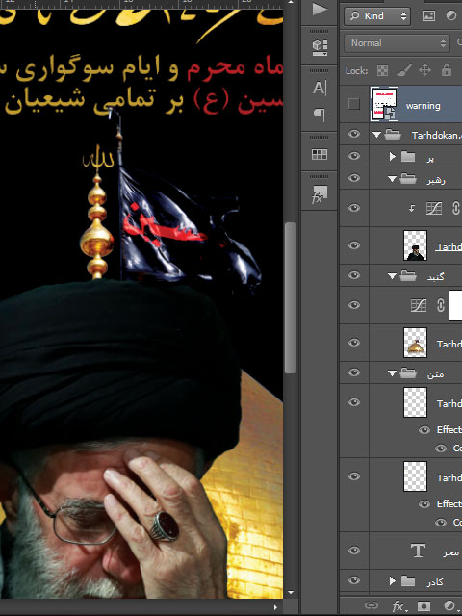Click mask link chain in گنبد curves layer
This screenshot has width=462, height=616.
pos(441,305)
